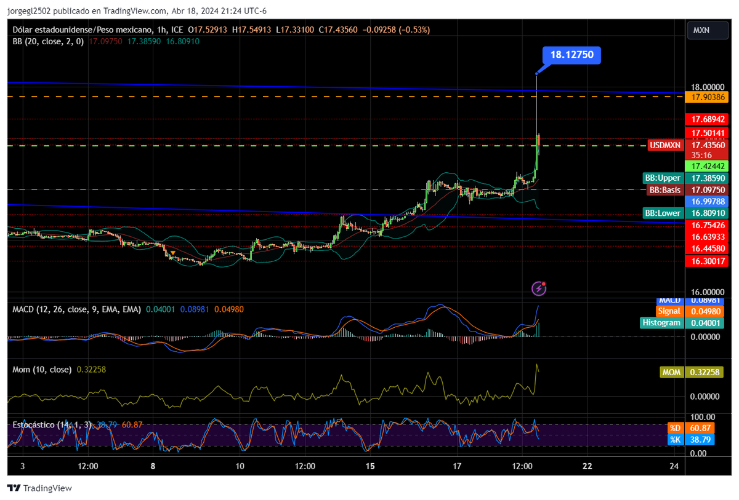Click the 16.00000 price scale label
This screenshot has width=739, height=500.
708,293
